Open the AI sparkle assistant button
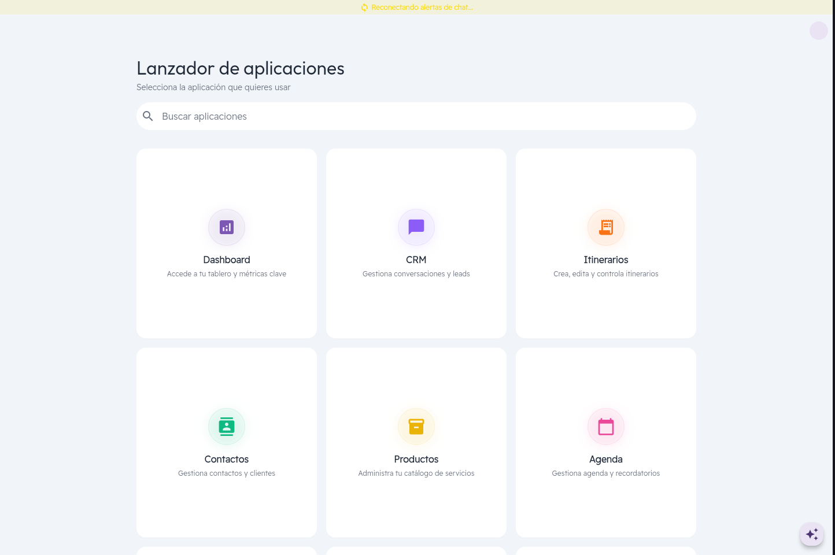The width and height of the screenshot is (835, 555). [x=812, y=534]
